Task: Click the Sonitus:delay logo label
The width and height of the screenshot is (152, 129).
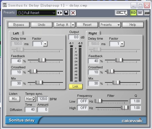Action: click(x=22, y=120)
